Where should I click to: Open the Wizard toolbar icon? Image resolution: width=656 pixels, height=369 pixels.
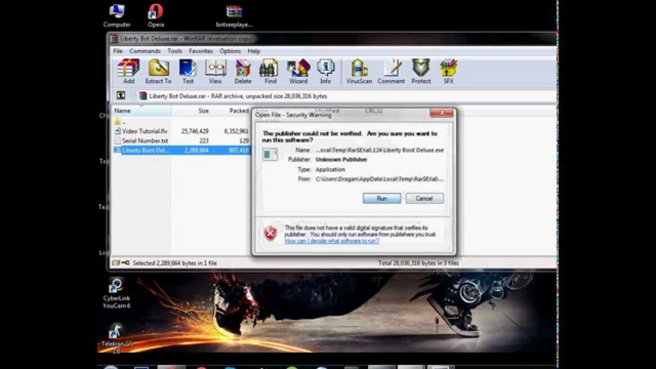(298, 71)
